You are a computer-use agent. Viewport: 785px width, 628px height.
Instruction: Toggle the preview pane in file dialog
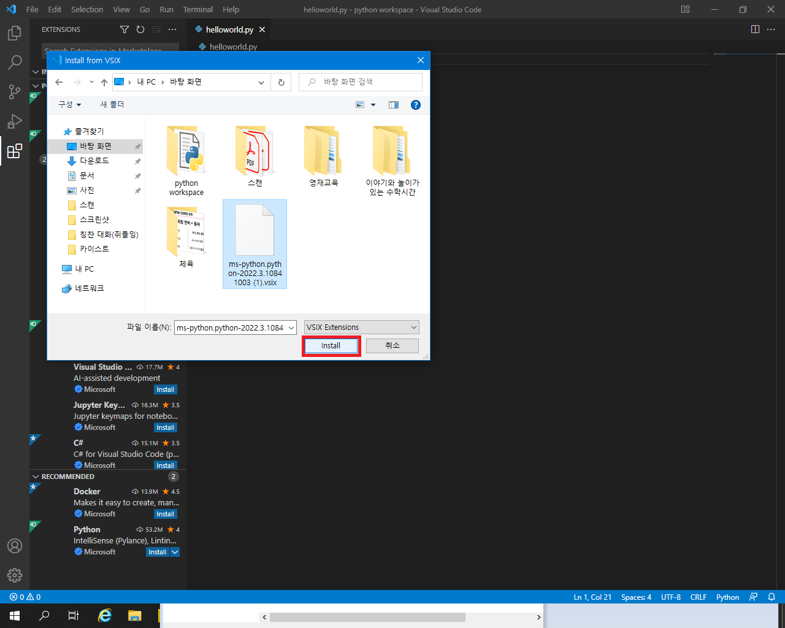click(394, 105)
